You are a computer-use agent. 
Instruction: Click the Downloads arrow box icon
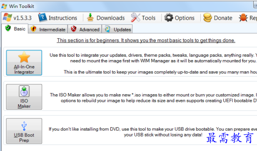click(90, 18)
